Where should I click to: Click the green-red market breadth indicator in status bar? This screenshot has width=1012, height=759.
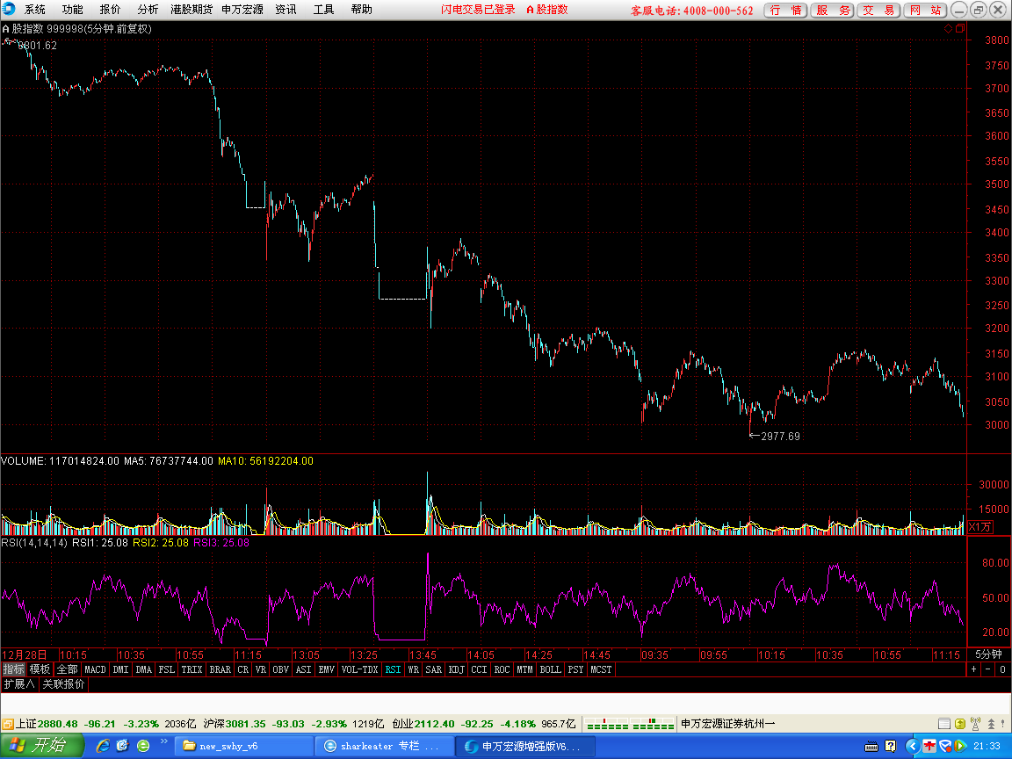pyautogui.click(x=629, y=724)
